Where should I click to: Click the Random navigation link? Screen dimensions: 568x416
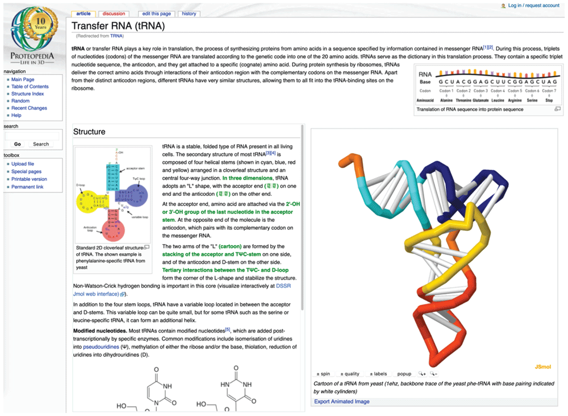tap(20, 101)
